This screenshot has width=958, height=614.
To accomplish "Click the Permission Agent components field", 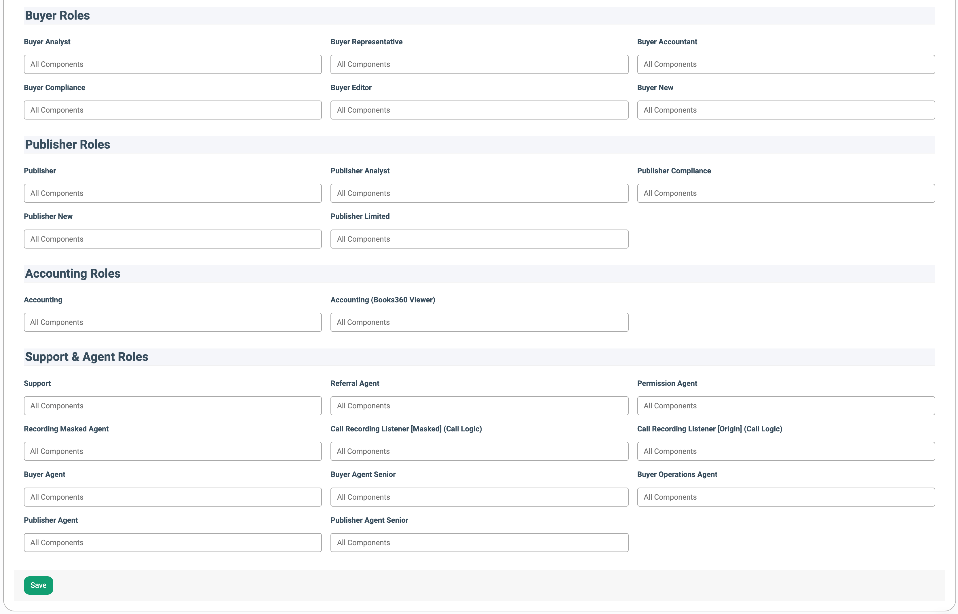I will pos(786,406).
